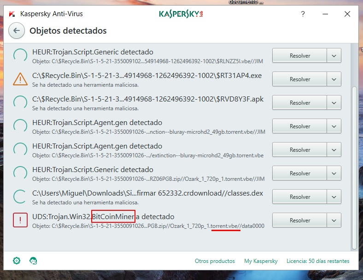Click the warning triangle for $RT31AP4.exe
Image resolution: width=363 pixels, height=280 pixels.
tap(20, 79)
